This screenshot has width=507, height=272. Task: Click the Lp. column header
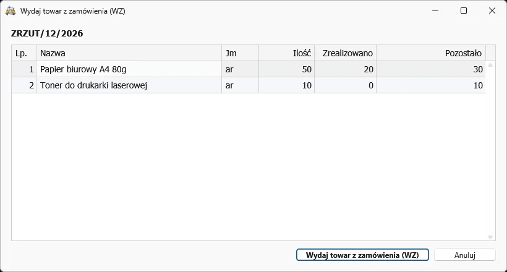tap(24, 53)
